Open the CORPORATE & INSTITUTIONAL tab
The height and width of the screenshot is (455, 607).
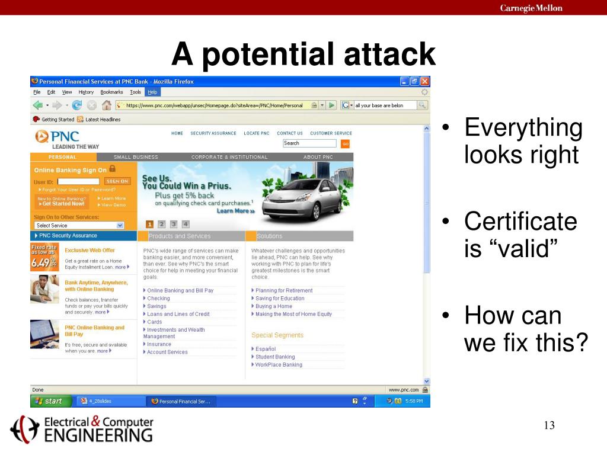229,157
